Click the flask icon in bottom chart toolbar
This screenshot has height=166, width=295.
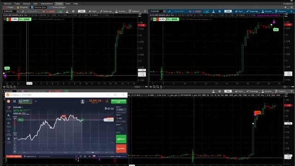[x=213, y=91]
